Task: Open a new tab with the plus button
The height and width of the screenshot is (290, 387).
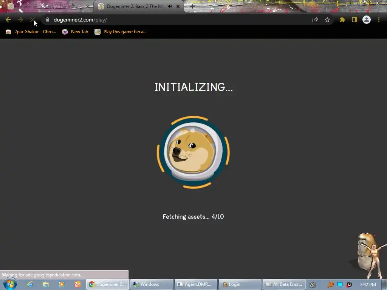Action: point(192,7)
